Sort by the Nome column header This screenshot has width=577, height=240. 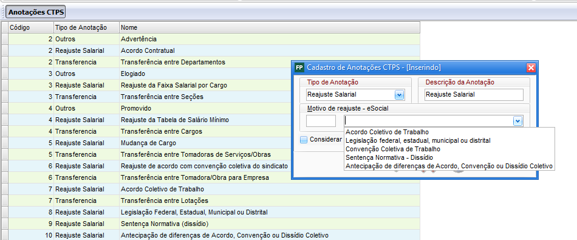[x=269, y=27]
